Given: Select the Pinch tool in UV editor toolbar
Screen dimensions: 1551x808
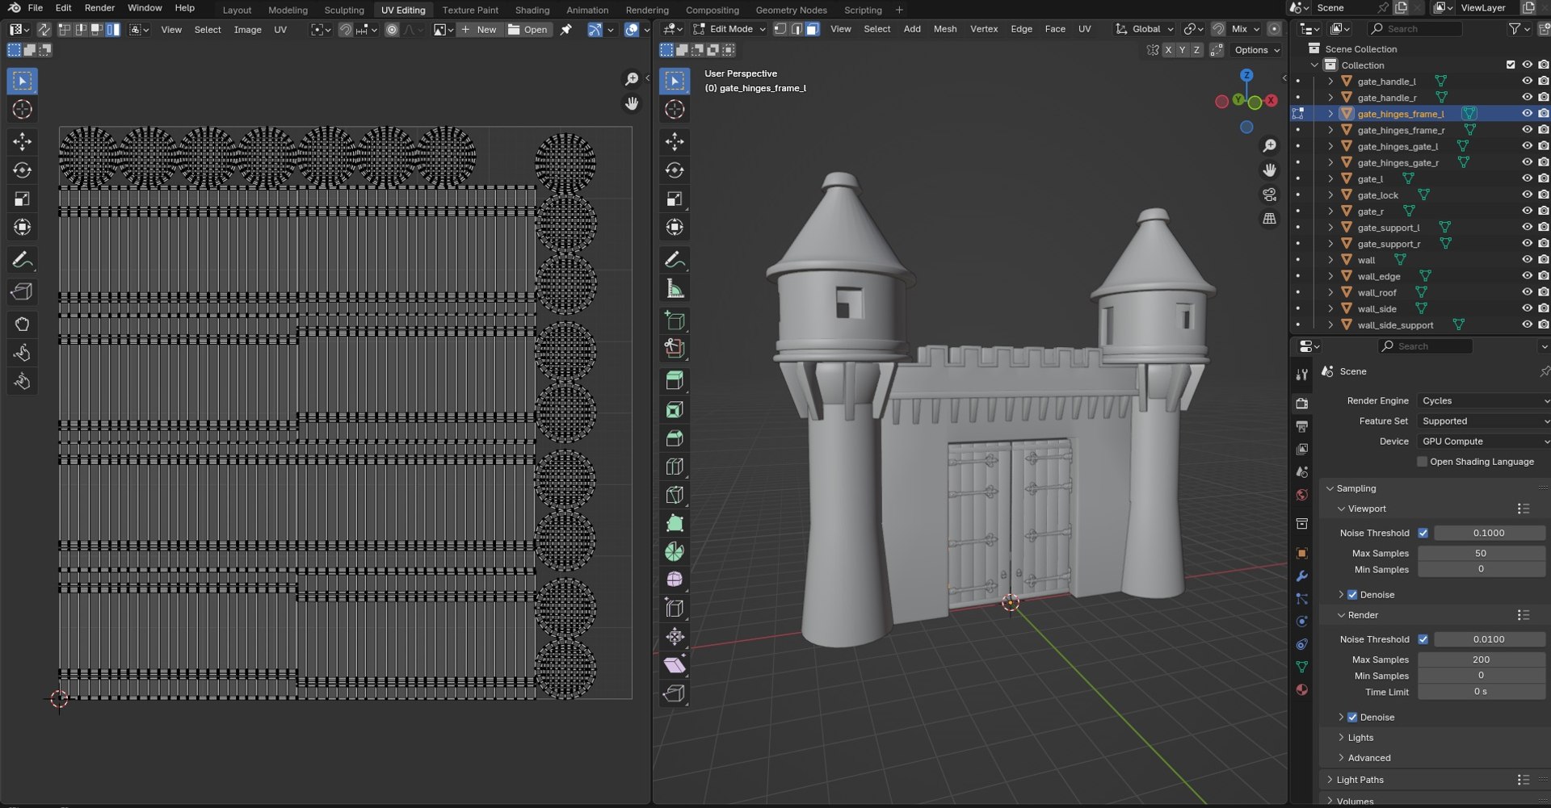Looking at the screenshot, I should [22, 381].
